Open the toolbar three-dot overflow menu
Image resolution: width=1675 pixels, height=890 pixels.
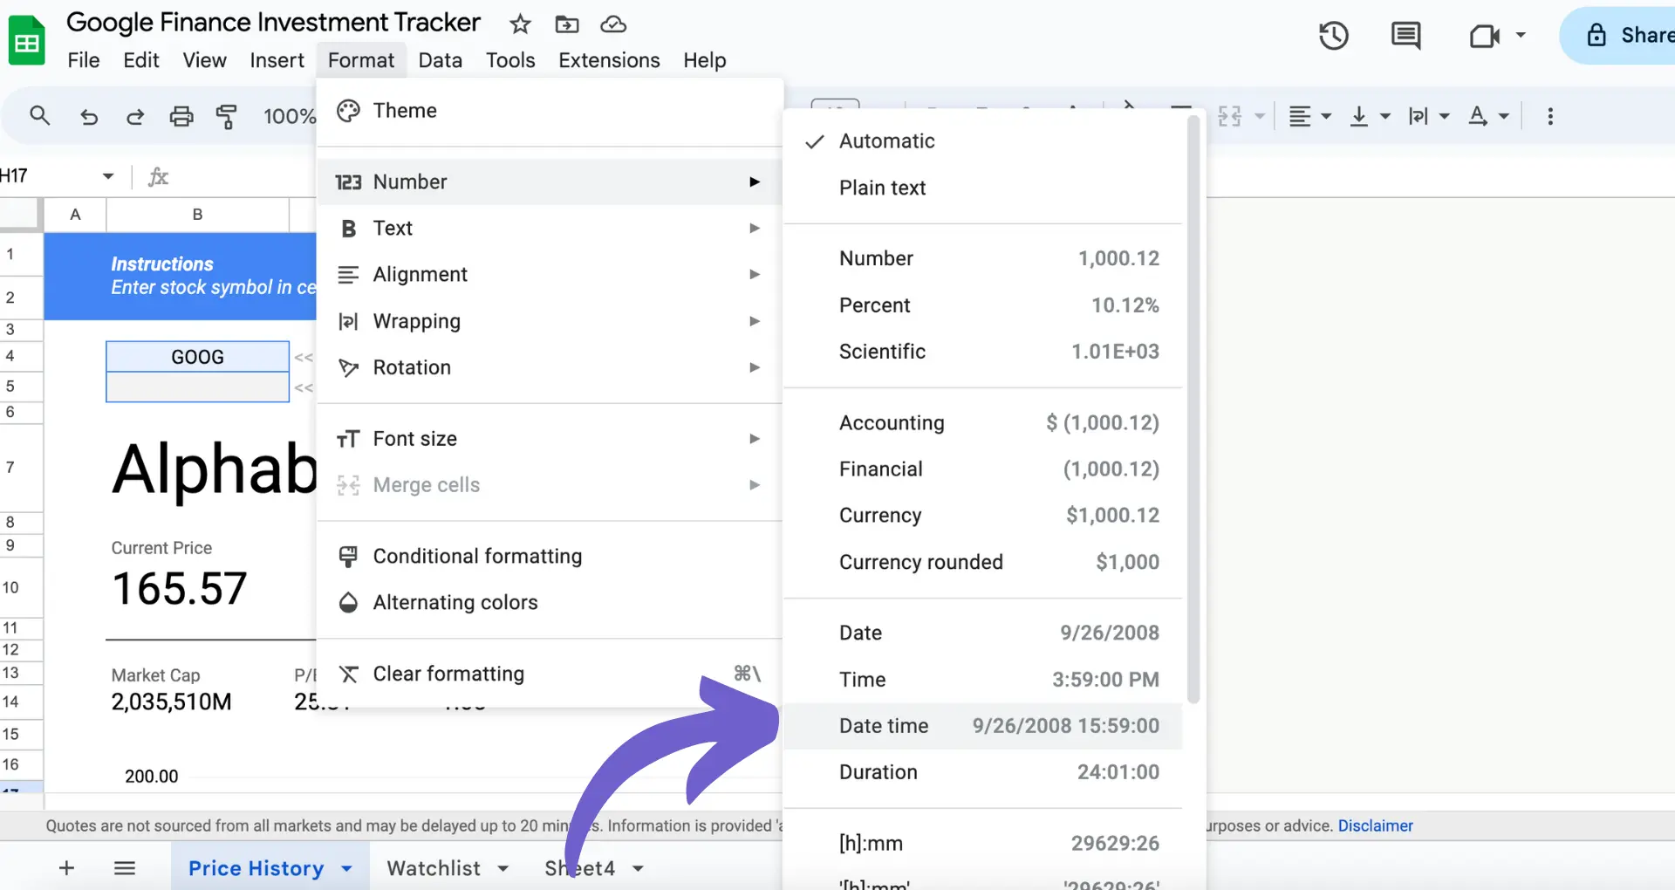pyautogui.click(x=1550, y=116)
